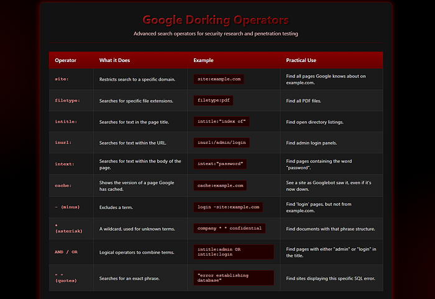
Task: Click 'Searches for text in the page title'
Action: [134, 122]
